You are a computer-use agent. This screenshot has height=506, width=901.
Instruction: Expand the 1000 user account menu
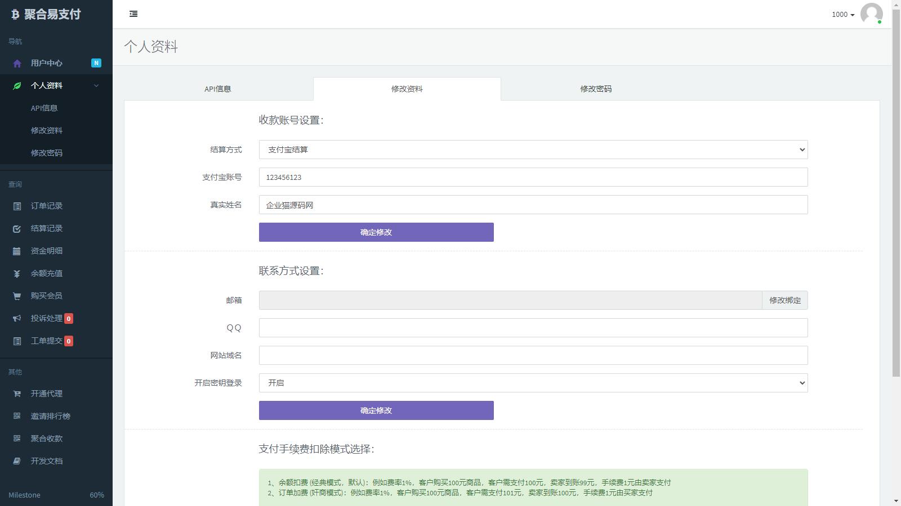(842, 15)
